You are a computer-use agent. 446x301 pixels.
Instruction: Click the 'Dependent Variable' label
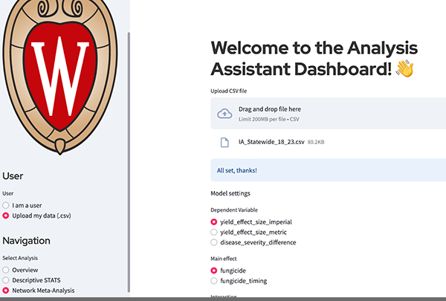coord(234,210)
